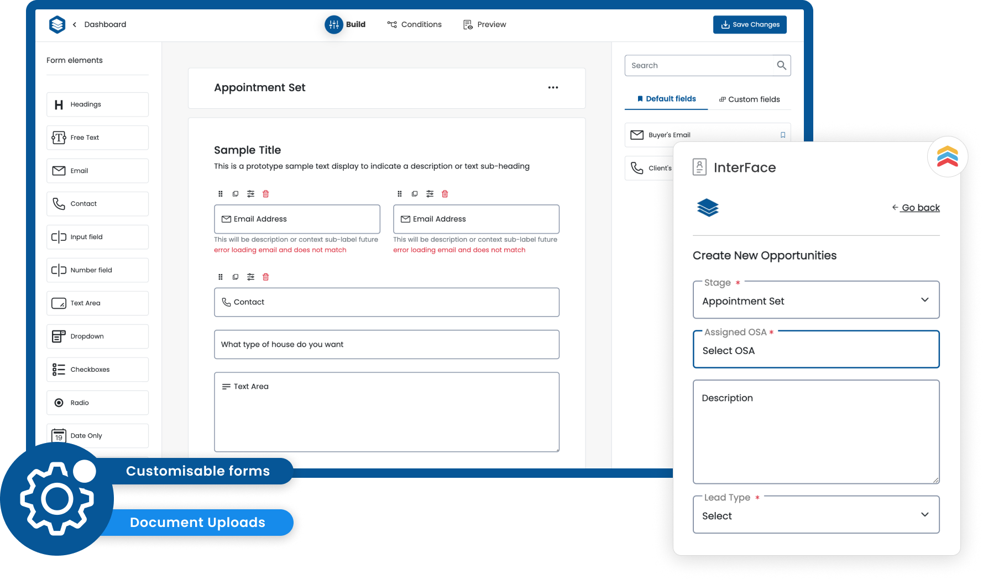Open settings sliders for second Email Address
The height and width of the screenshot is (580, 983).
[430, 194]
